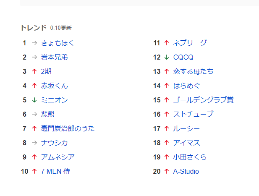Select the 赤坂くん trend link
Screen dimensions: 259x196
(x=55, y=86)
